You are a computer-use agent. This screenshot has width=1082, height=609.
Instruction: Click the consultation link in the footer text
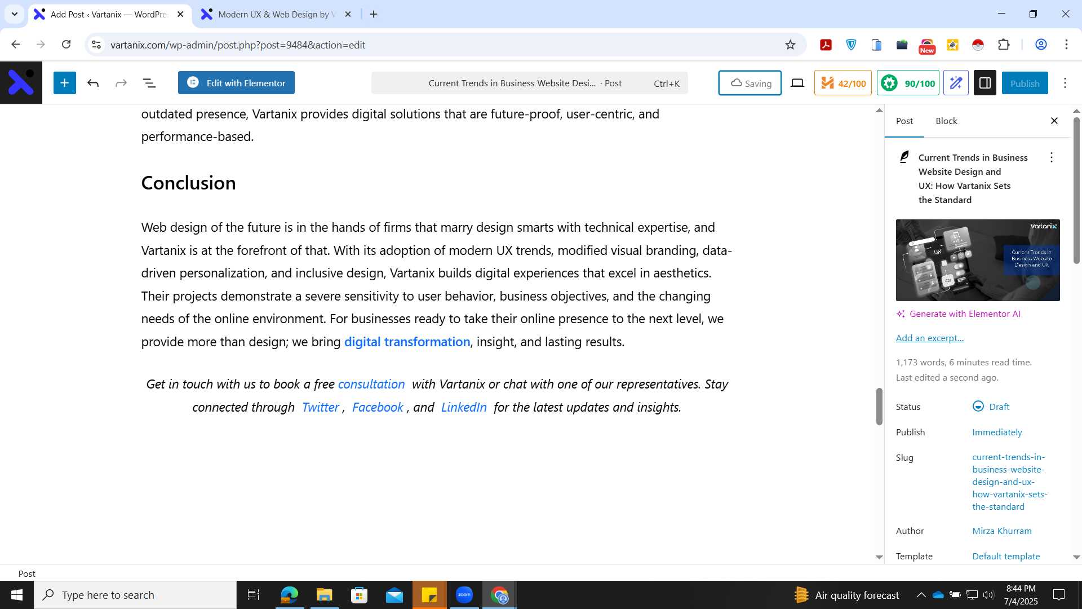click(371, 384)
